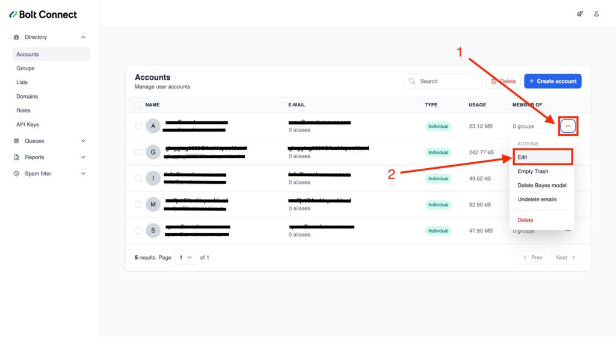Open the user profile icon menu

pos(596,14)
